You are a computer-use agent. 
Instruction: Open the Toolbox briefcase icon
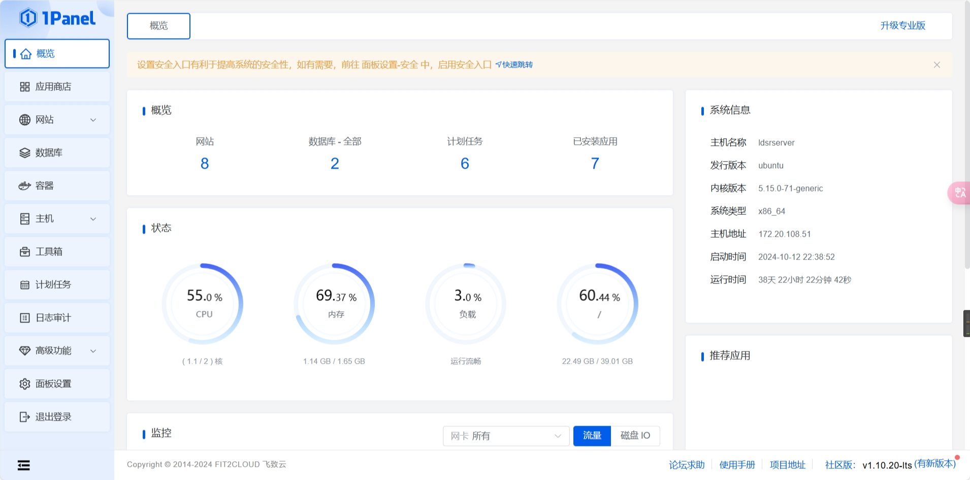pos(24,252)
